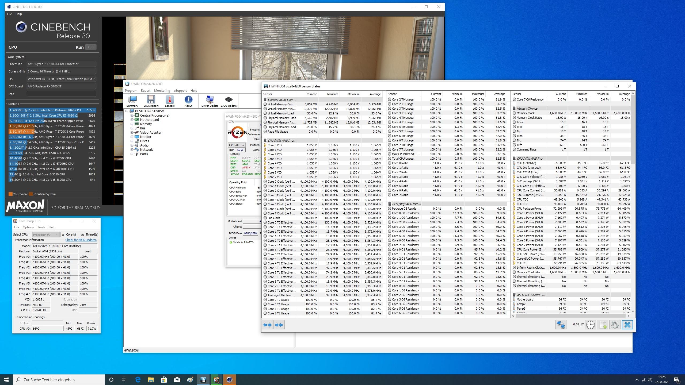Open the taskbar clock showing 15:25

tap(662, 380)
